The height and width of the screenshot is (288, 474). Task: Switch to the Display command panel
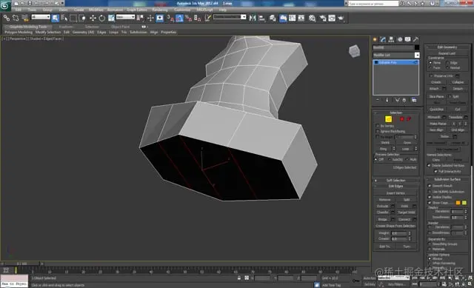tap(408, 39)
